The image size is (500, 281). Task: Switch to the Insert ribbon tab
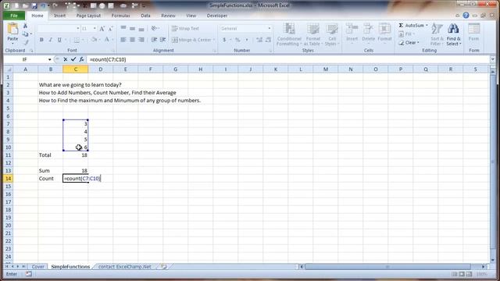coord(59,16)
